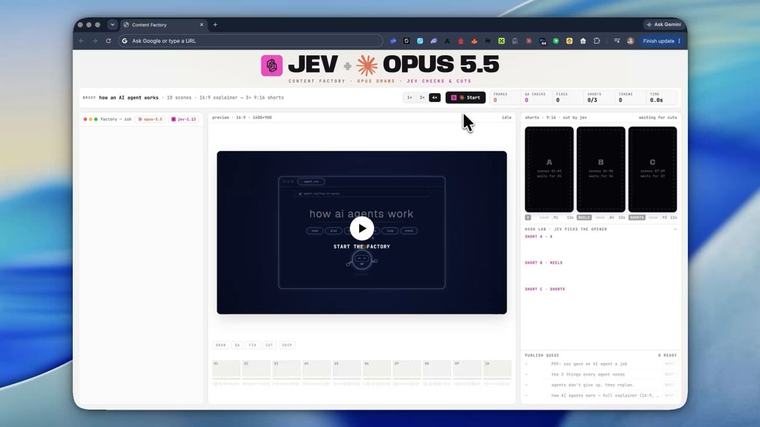Click the Start button
Viewport: 760px width, 427px height.
coord(465,98)
